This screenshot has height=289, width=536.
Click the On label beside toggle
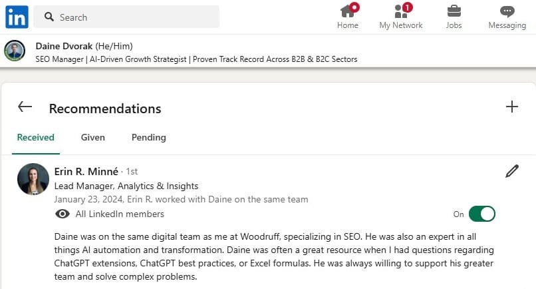click(458, 214)
